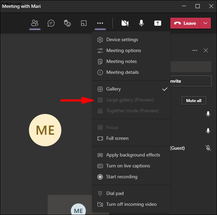Image resolution: width=217 pixels, height=215 pixels.
Task: Open the share content tray icon
Action: 158,23
